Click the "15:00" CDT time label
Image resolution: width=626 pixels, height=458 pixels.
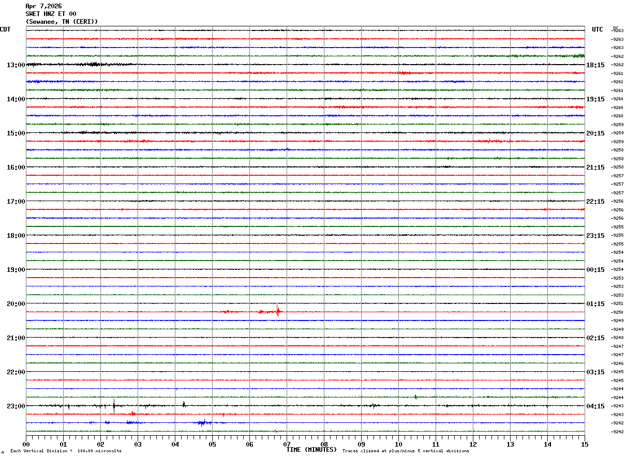(x=16, y=133)
